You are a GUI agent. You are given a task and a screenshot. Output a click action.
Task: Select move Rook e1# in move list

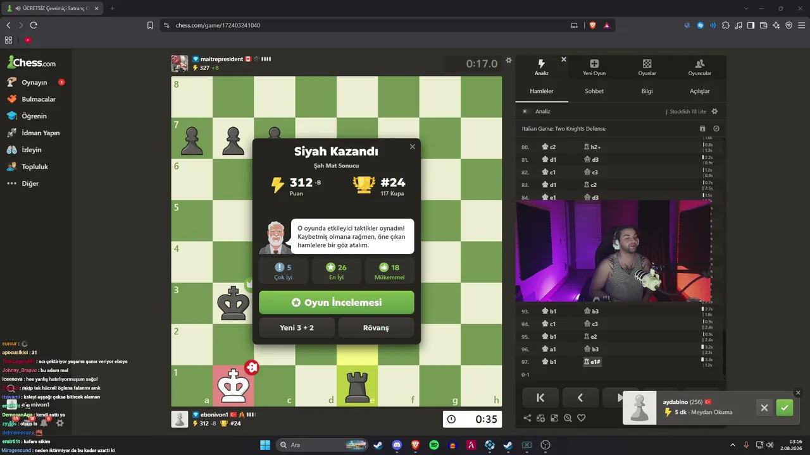click(592, 361)
